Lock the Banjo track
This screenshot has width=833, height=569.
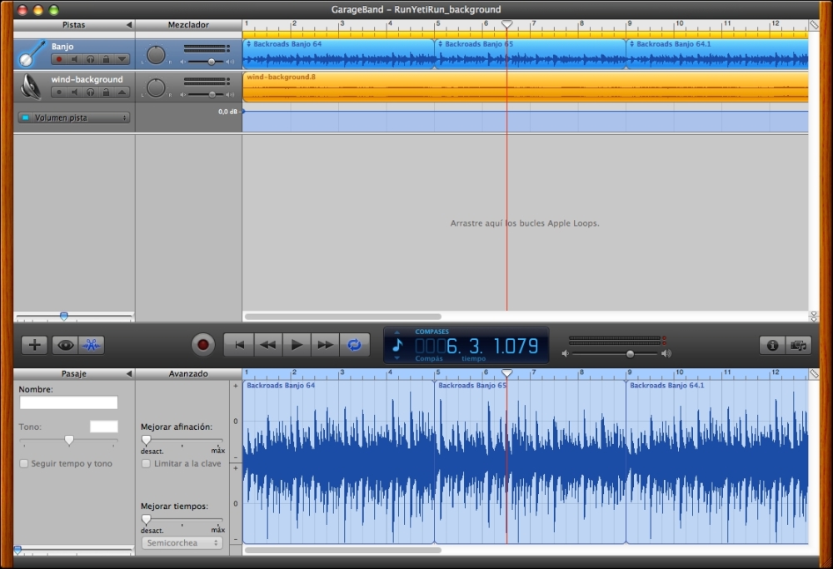tap(107, 59)
